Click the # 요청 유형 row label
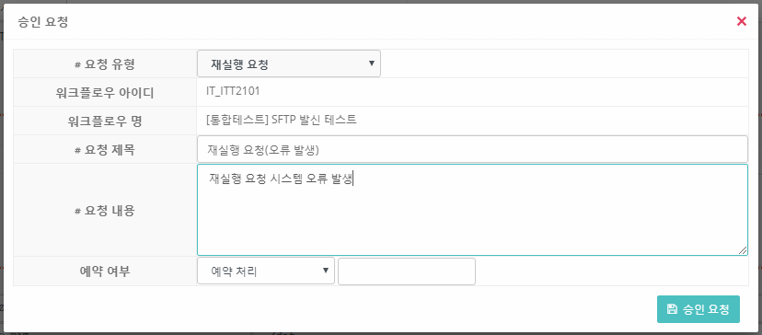 pos(105,64)
